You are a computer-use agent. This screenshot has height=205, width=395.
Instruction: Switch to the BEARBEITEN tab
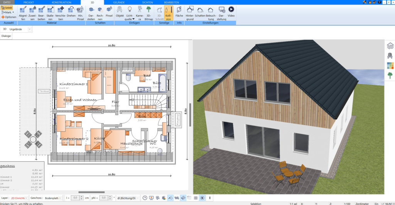click(171, 2)
